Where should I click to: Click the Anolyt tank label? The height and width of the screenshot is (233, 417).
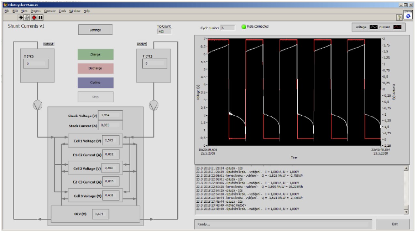tap(141, 44)
